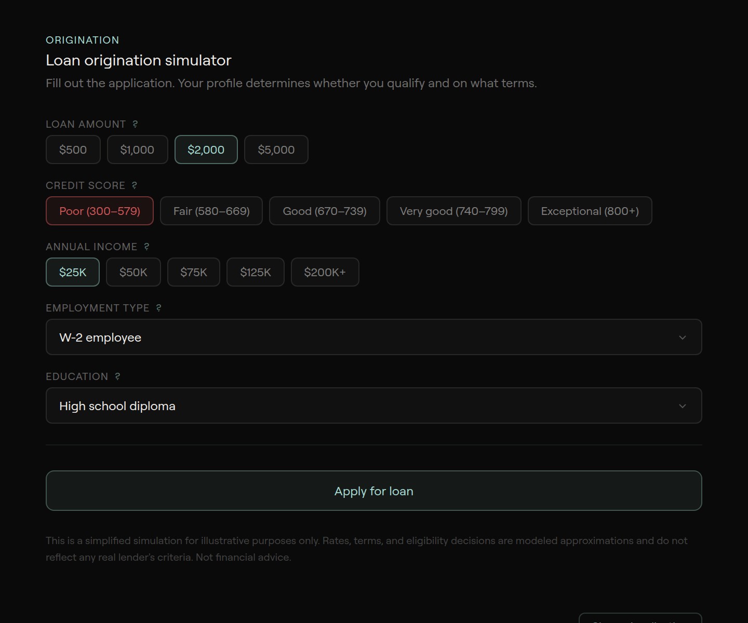Image resolution: width=748 pixels, height=623 pixels.
Task: Expand the Employment Type dropdown chevron
Action: click(683, 337)
